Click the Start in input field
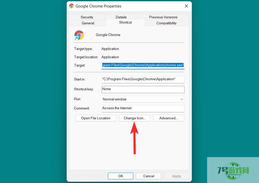Screen dimensions: 259x183 tap(143, 79)
